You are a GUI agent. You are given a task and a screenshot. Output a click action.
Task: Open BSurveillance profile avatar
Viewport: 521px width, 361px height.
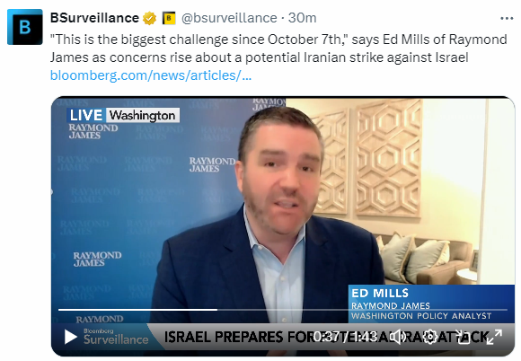(x=25, y=27)
